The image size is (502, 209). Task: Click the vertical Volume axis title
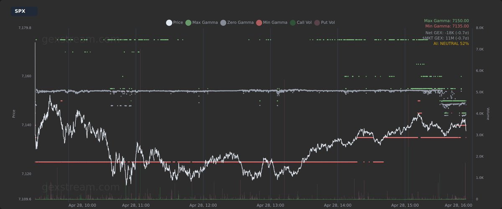[x=488, y=114]
